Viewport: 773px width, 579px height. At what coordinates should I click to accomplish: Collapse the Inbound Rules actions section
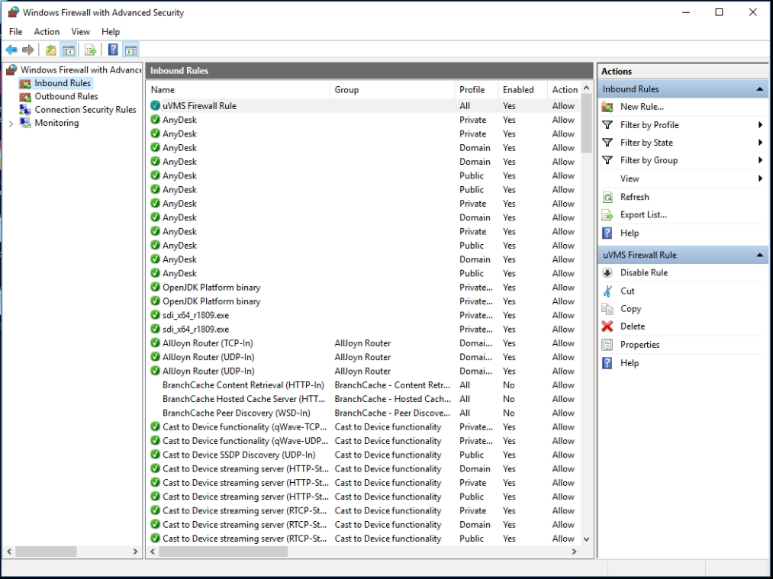tap(759, 89)
